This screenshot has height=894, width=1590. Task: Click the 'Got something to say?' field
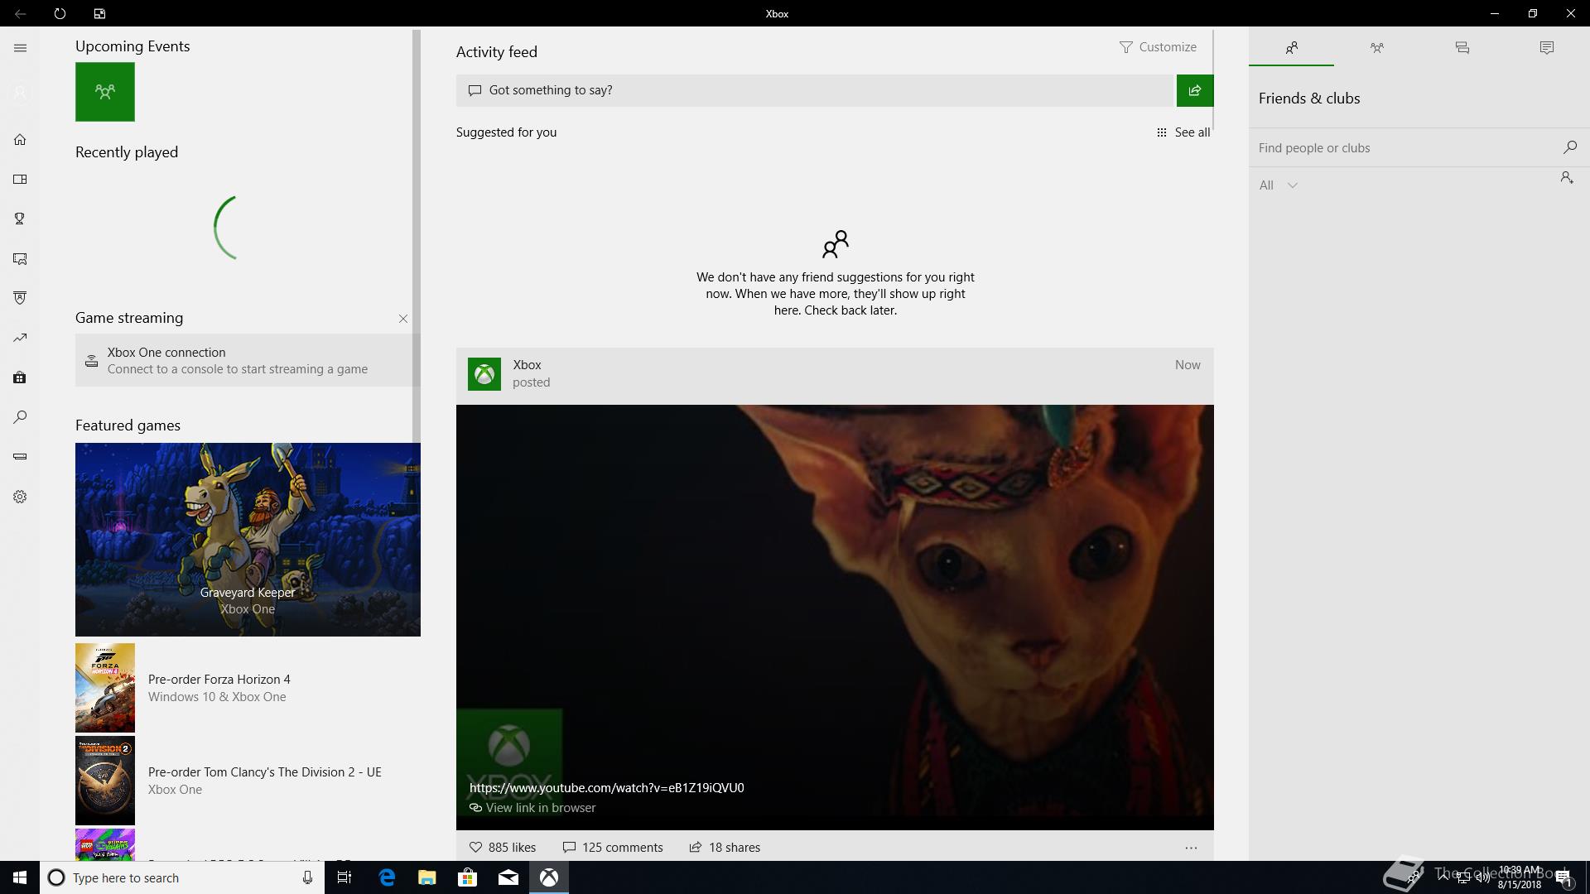816,90
